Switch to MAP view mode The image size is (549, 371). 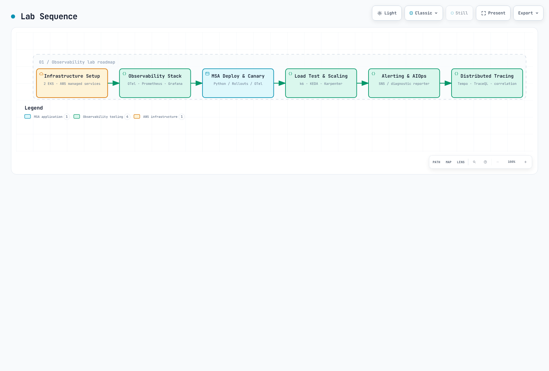click(448, 162)
